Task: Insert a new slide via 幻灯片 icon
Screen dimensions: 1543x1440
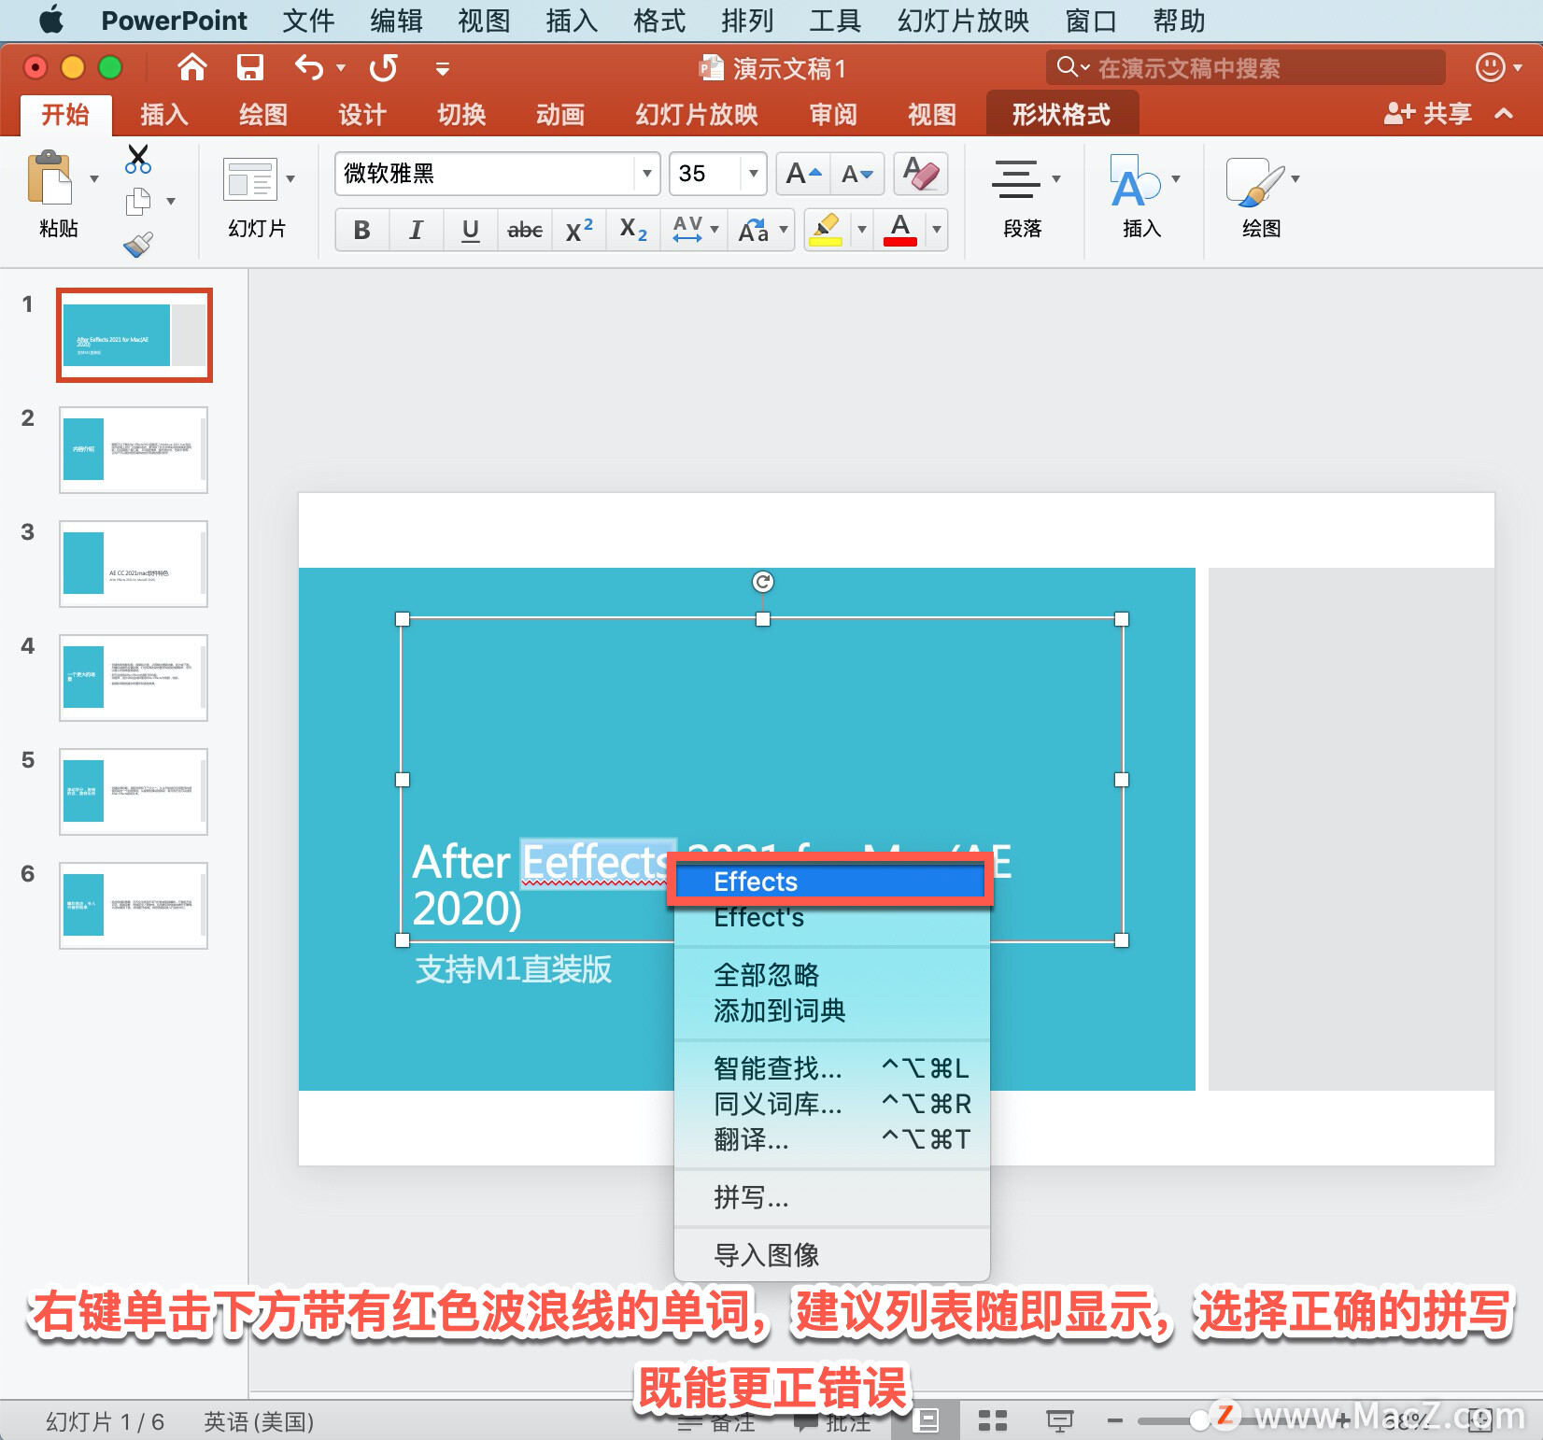Action: (x=250, y=179)
